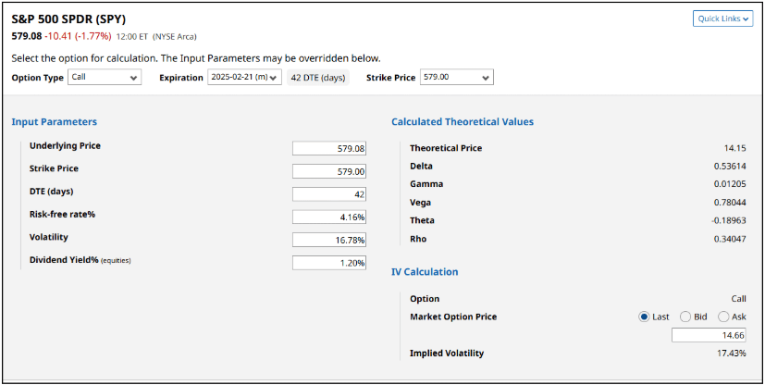Click the Market Option Price 14.66 field
The height and width of the screenshot is (385, 765).
point(709,335)
